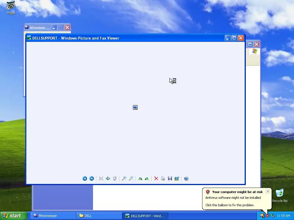294x220 pixels.
Task: Click the Windows flag logo in the DELL window
Action: pyautogui.click(x=255, y=51)
